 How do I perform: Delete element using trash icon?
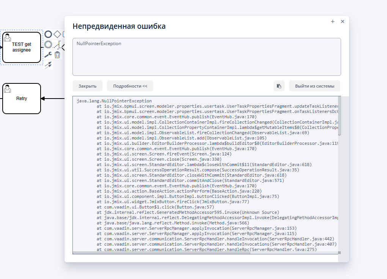pyautogui.click(x=57, y=55)
